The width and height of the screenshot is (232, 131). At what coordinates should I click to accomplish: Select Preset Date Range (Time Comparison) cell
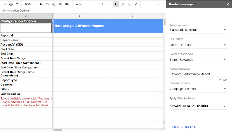[26, 74]
